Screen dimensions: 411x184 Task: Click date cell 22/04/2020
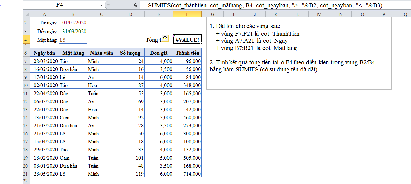(44, 94)
